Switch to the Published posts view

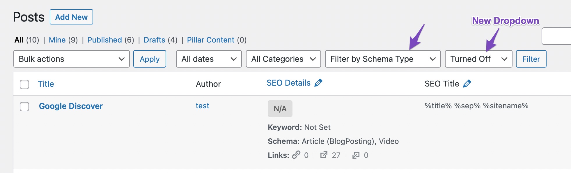[x=104, y=40]
